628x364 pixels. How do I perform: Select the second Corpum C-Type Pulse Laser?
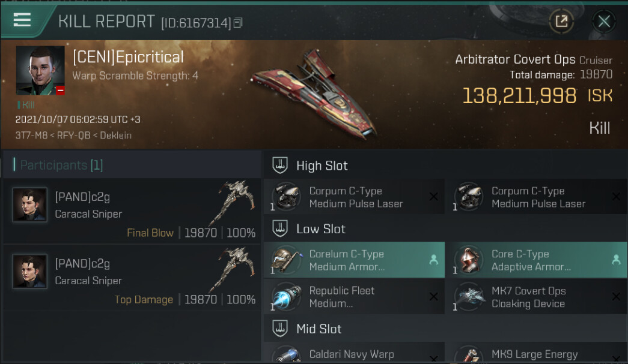pos(537,197)
